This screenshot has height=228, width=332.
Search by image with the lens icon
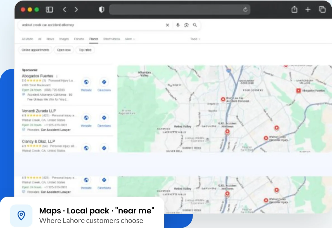click(x=186, y=25)
